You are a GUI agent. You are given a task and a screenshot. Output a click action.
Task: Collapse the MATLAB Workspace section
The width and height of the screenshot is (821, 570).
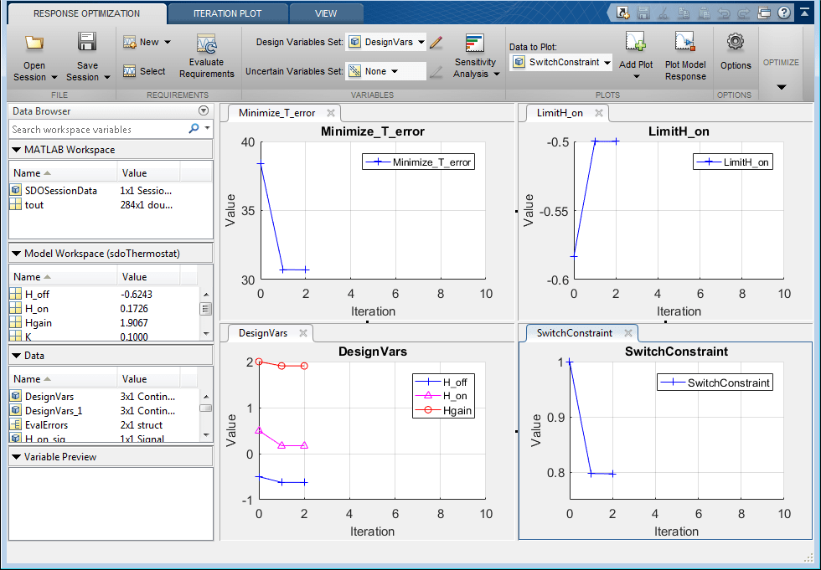(16, 150)
